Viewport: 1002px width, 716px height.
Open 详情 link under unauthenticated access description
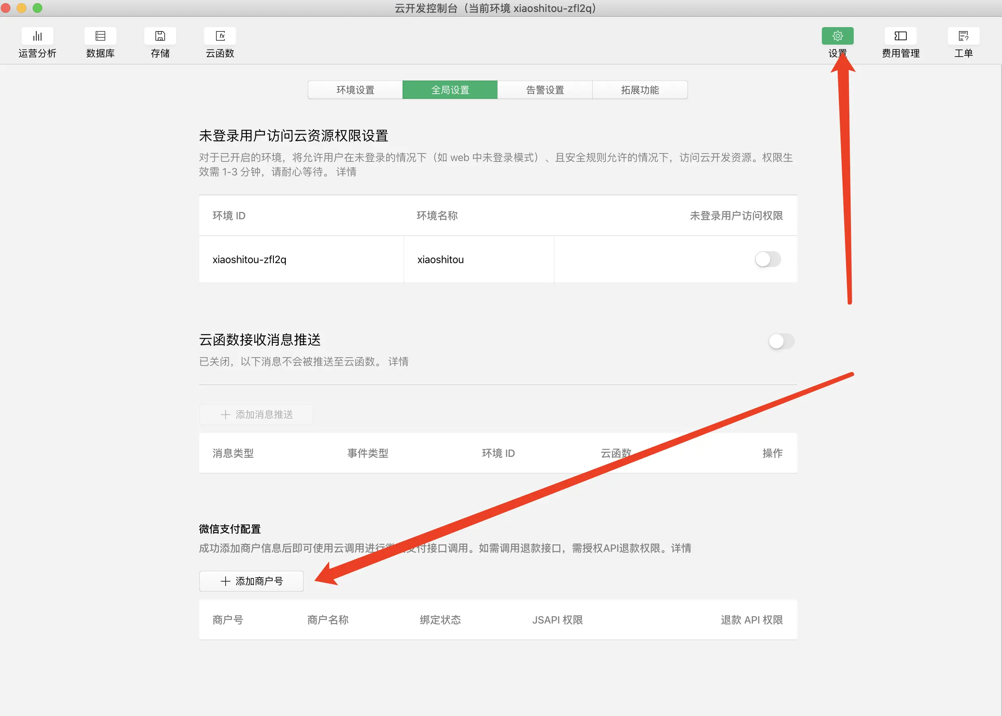(346, 172)
